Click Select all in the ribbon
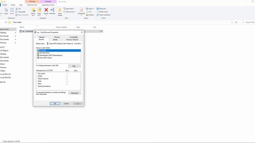Image resolution: width=255 pixels, height=143 pixels. pos(101,9)
